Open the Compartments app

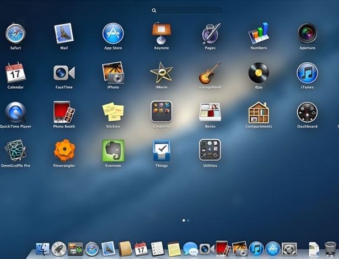pyautogui.click(x=259, y=112)
